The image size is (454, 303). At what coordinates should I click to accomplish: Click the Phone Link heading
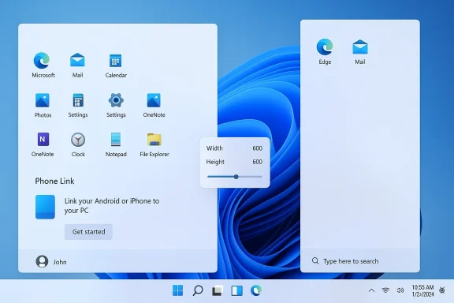[x=54, y=181]
